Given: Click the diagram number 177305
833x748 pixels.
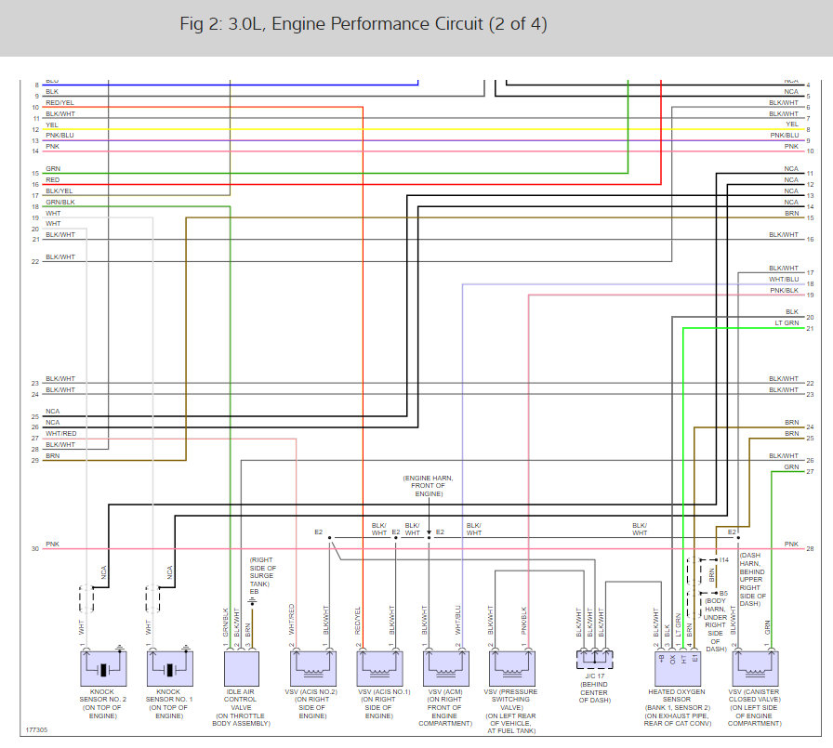Looking at the screenshot, I should coord(36,730).
